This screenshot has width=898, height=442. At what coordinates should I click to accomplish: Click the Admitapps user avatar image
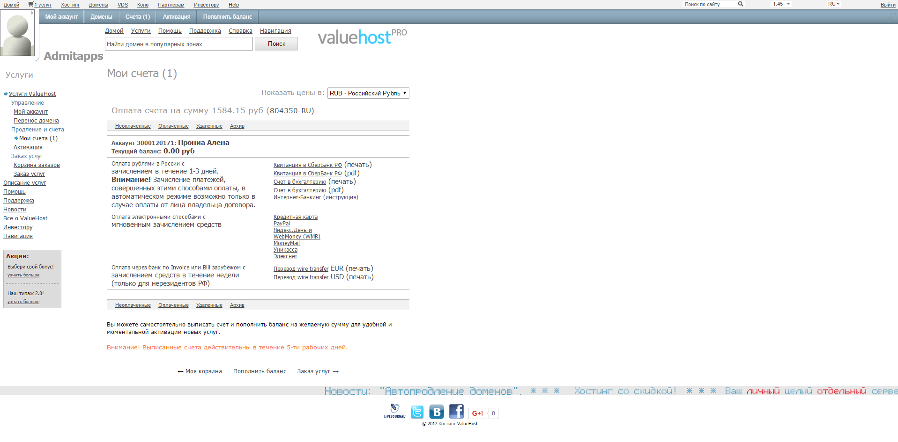coord(18,33)
